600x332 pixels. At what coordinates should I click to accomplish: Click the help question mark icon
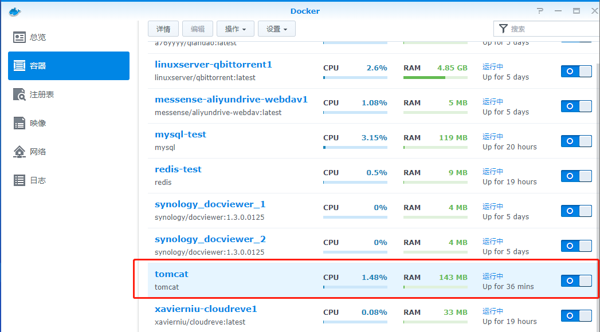point(540,11)
